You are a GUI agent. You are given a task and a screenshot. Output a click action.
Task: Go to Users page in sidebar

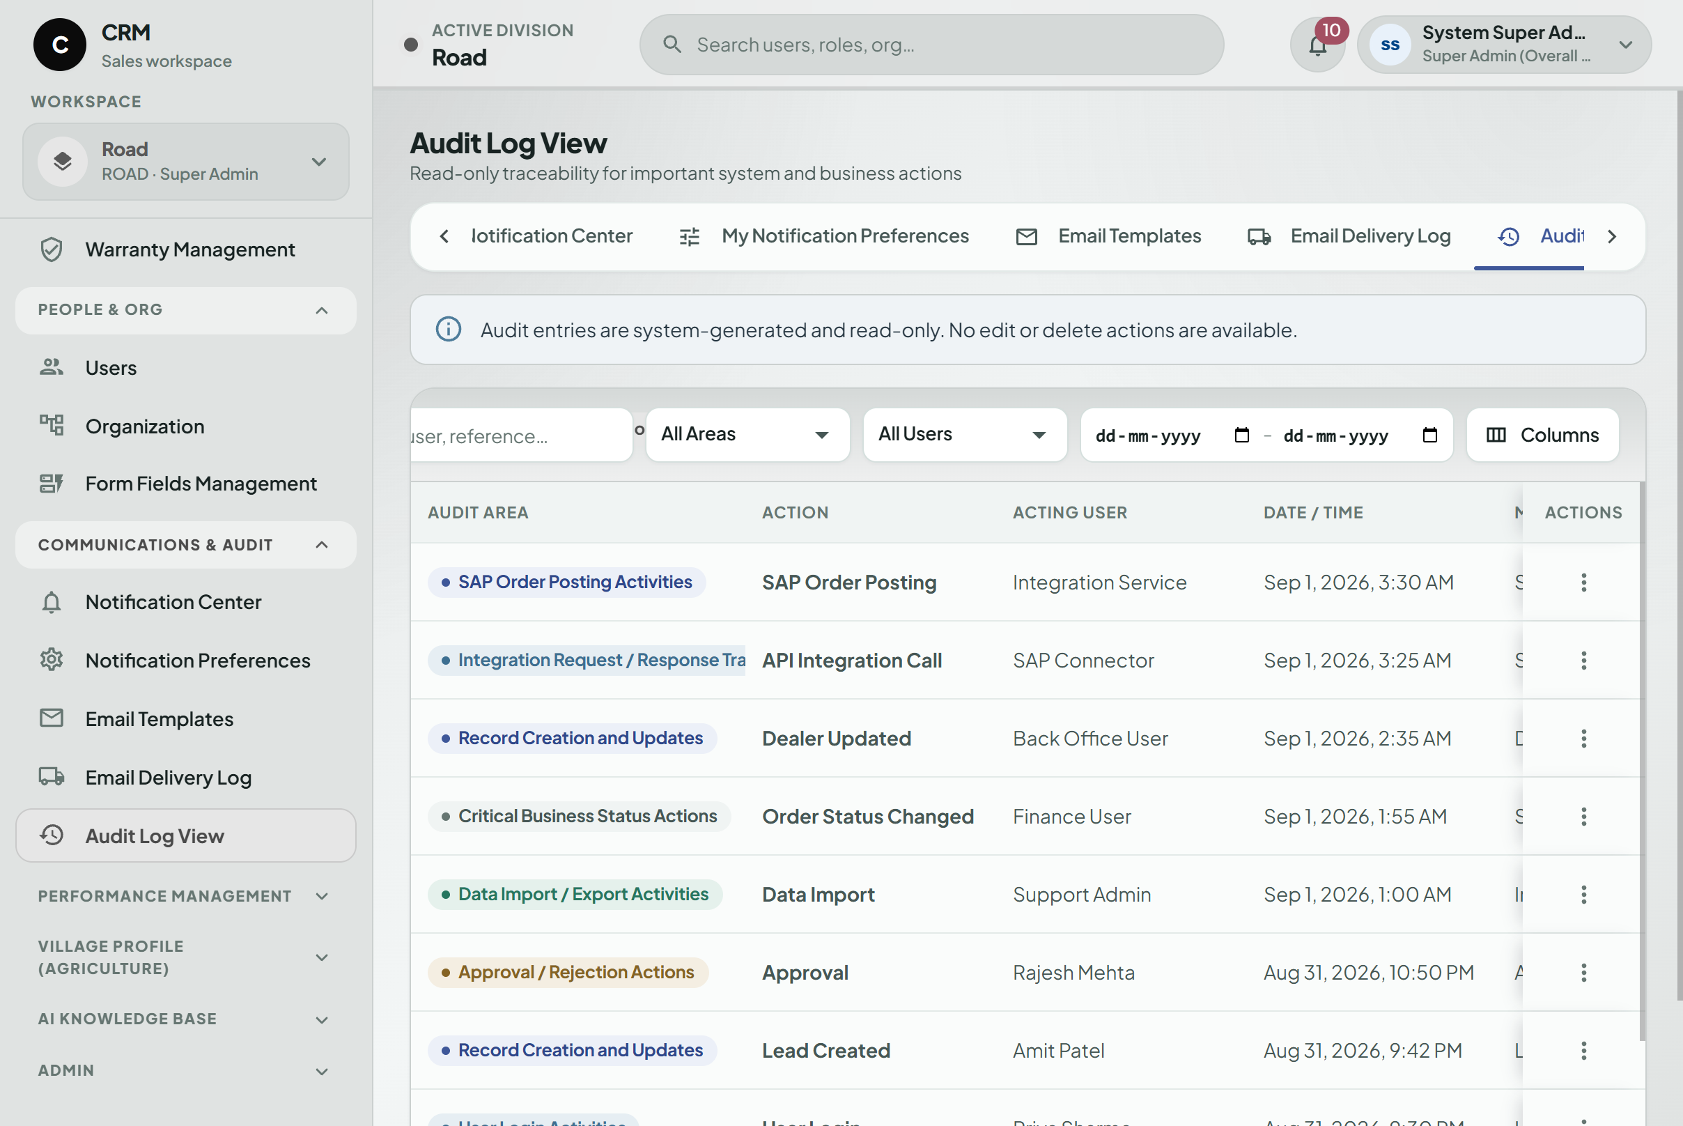[186, 367]
